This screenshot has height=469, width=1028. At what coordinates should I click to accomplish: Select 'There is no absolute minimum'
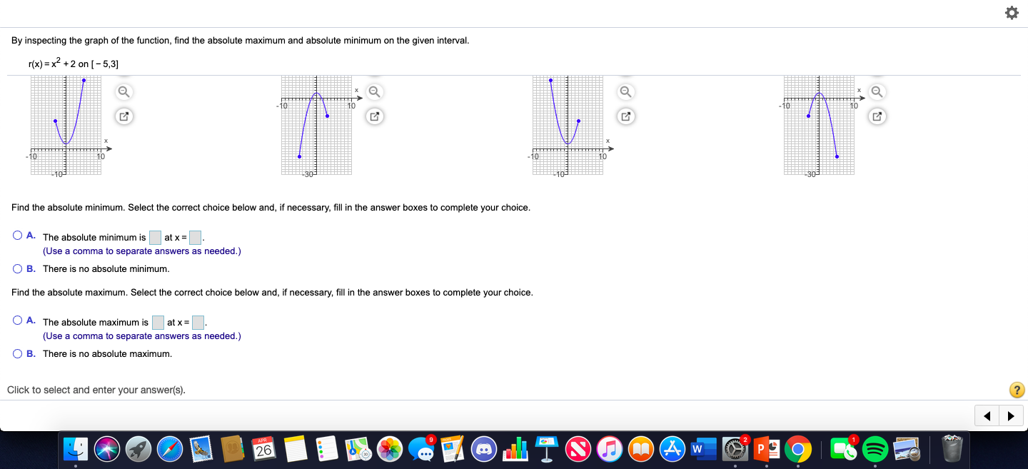point(16,268)
